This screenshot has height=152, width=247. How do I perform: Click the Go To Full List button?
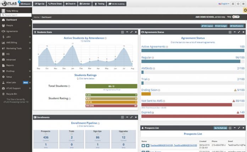click(x=220, y=128)
